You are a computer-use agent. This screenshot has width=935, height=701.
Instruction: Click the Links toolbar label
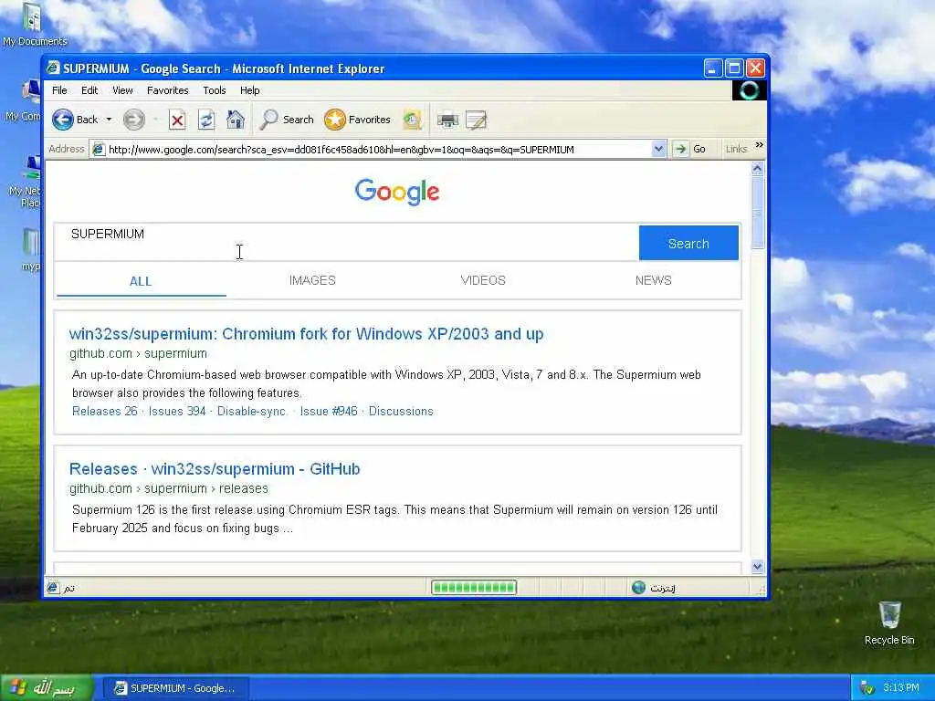737,149
